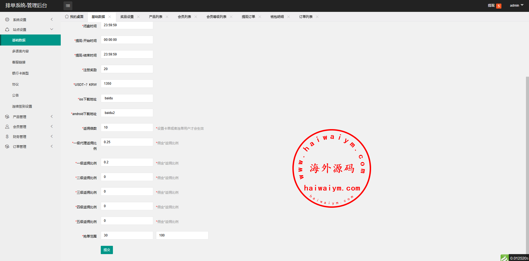Click the 财务管理 dollar icon

pyautogui.click(x=7, y=137)
